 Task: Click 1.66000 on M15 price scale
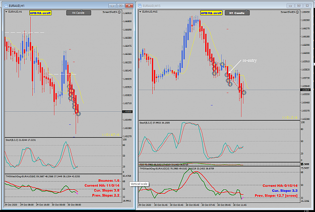tap(305, 53)
